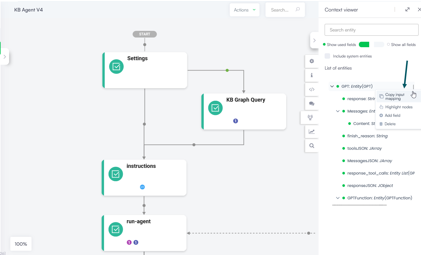This screenshot has width=421, height=255.
Task: Open the Actions dropdown
Action: pyautogui.click(x=245, y=10)
